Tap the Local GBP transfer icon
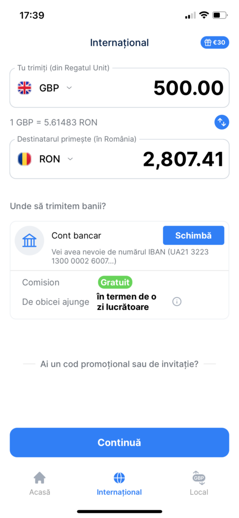 (x=199, y=478)
